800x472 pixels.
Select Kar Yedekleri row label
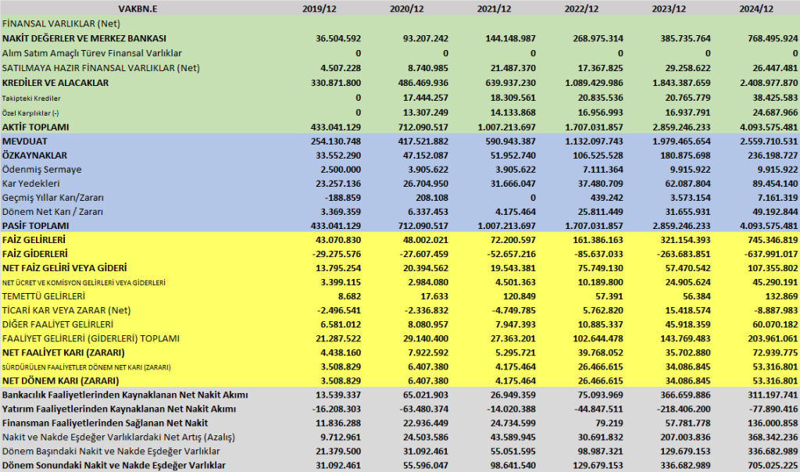(x=31, y=184)
